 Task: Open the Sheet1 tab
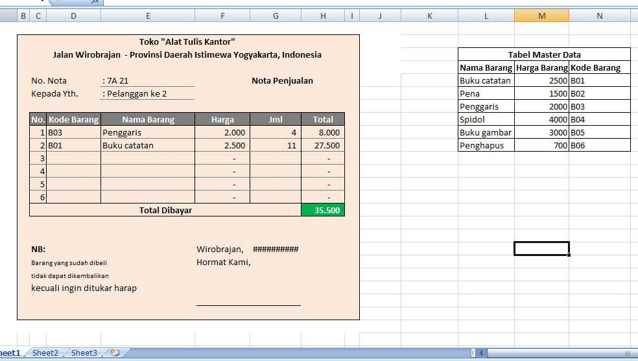click(10, 353)
